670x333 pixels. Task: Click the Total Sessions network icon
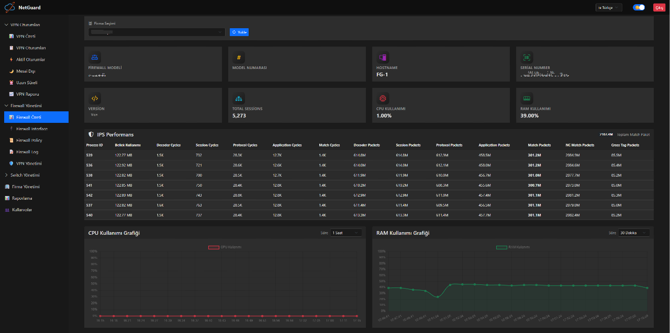(x=239, y=98)
